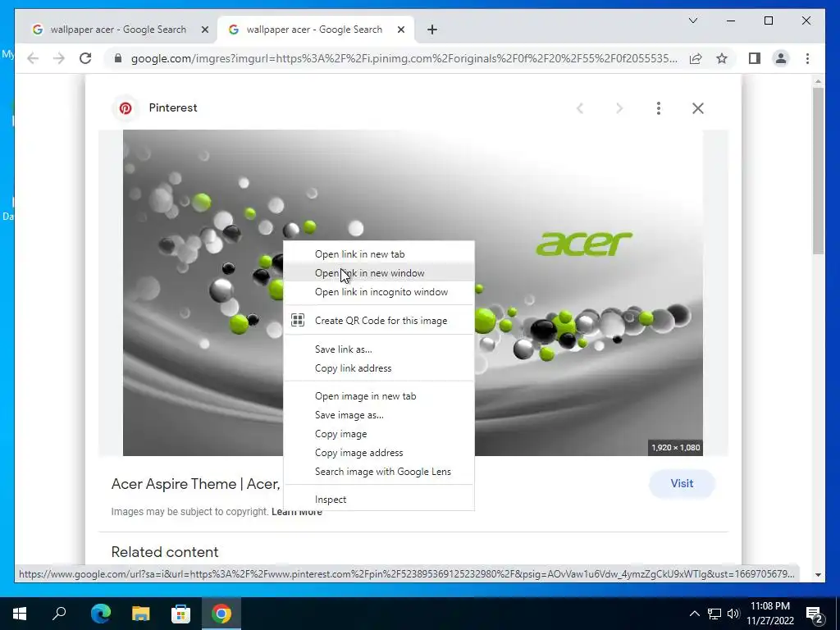Select Save link as...

click(379, 349)
